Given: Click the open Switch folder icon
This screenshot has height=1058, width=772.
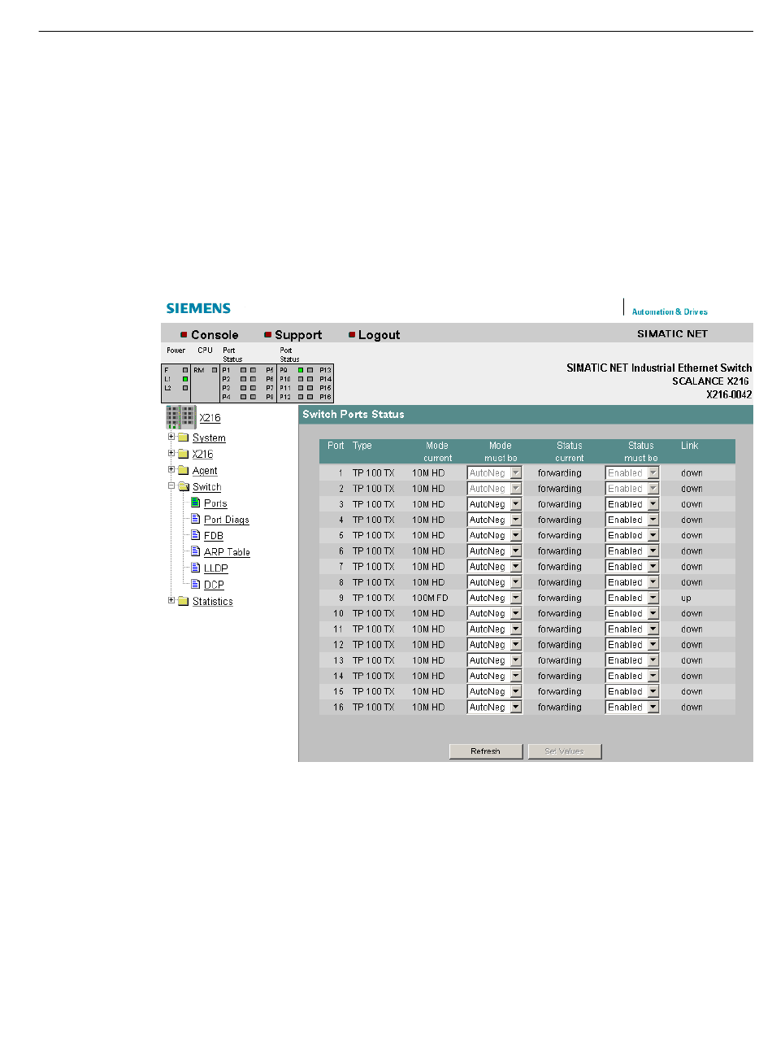Looking at the screenshot, I should (x=183, y=486).
